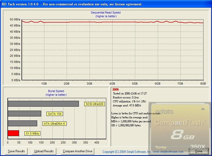Screen dimensions: 212x156
Task: Click the SATA 150 gray bar
Action: 24,114
